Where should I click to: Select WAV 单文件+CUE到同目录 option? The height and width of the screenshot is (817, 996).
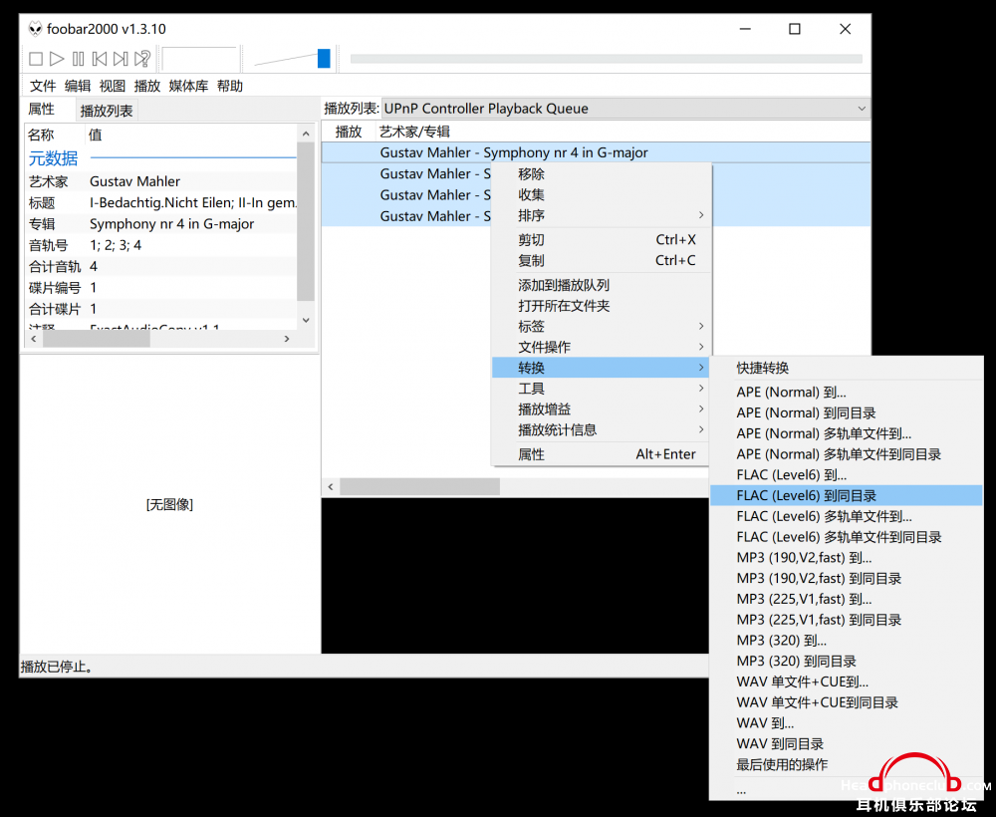click(x=846, y=702)
